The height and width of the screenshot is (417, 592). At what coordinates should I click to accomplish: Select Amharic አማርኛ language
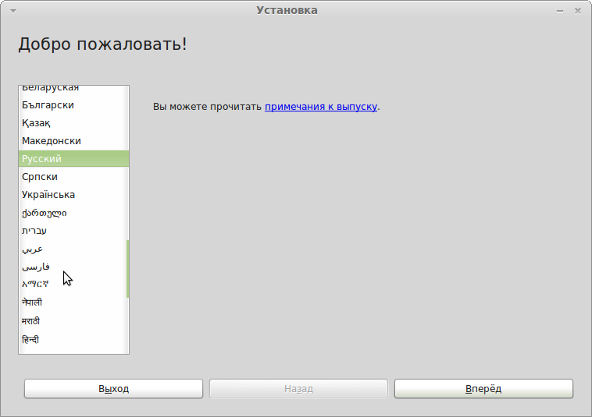point(73,284)
